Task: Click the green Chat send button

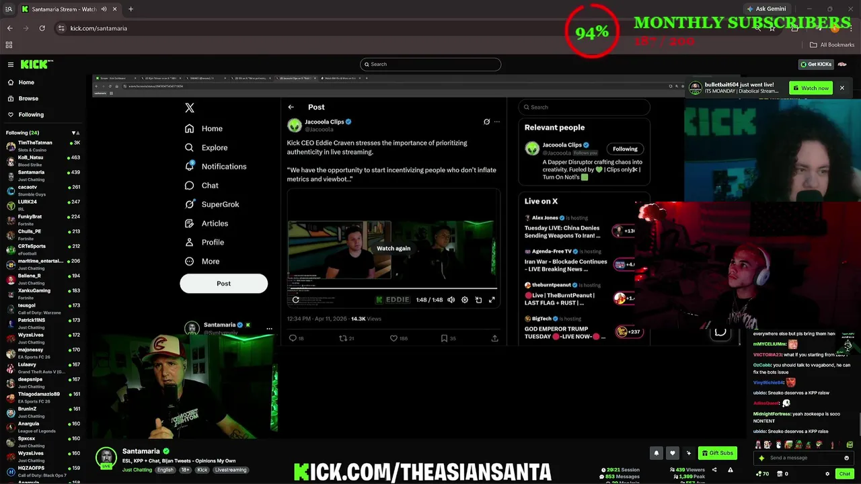Action: pyautogui.click(x=845, y=474)
